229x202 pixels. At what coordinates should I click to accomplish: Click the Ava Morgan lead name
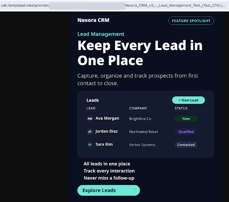pyautogui.click(x=107, y=118)
